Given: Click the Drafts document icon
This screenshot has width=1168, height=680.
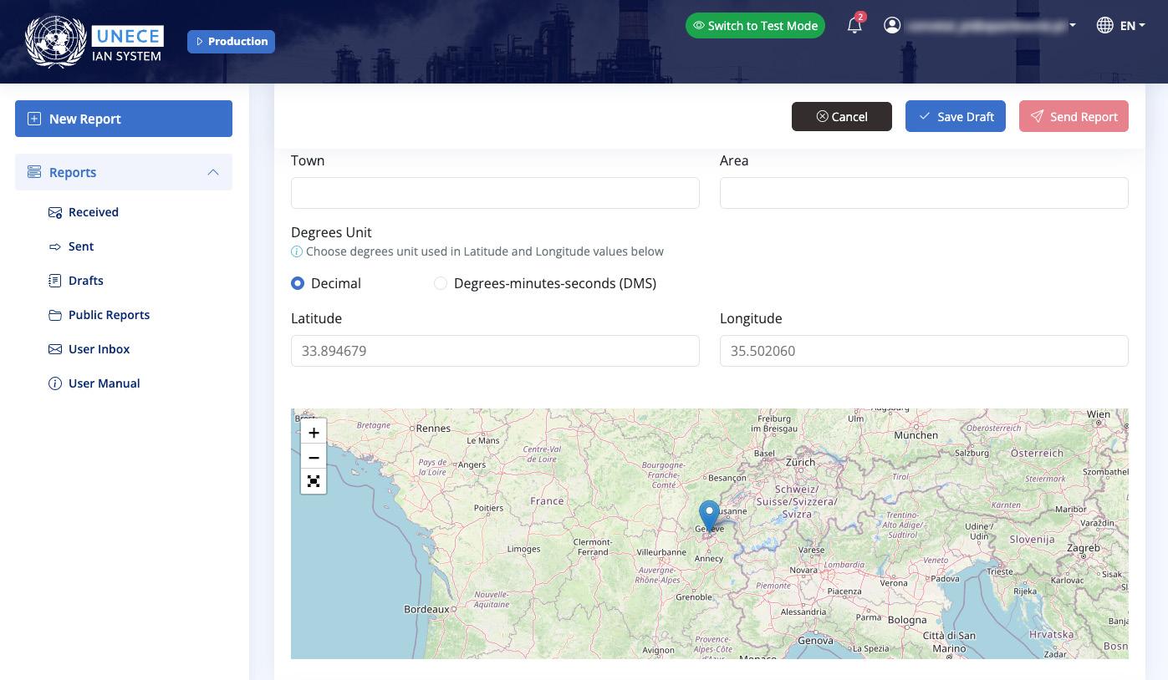Looking at the screenshot, I should (55, 281).
